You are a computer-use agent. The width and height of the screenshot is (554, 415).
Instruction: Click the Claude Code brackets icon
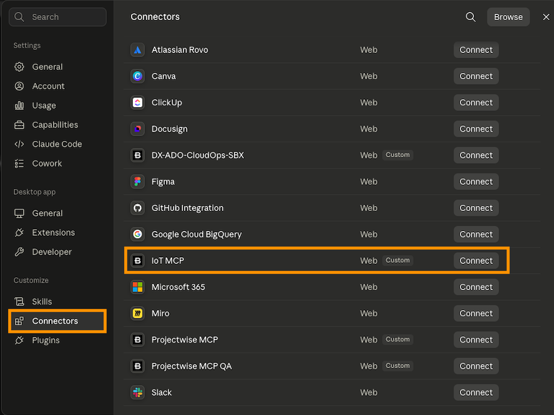pos(19,144)
